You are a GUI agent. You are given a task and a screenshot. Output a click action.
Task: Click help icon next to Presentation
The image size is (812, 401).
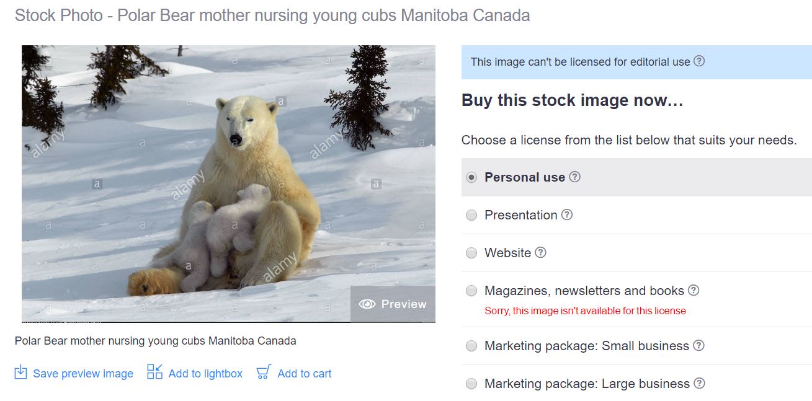567,214
